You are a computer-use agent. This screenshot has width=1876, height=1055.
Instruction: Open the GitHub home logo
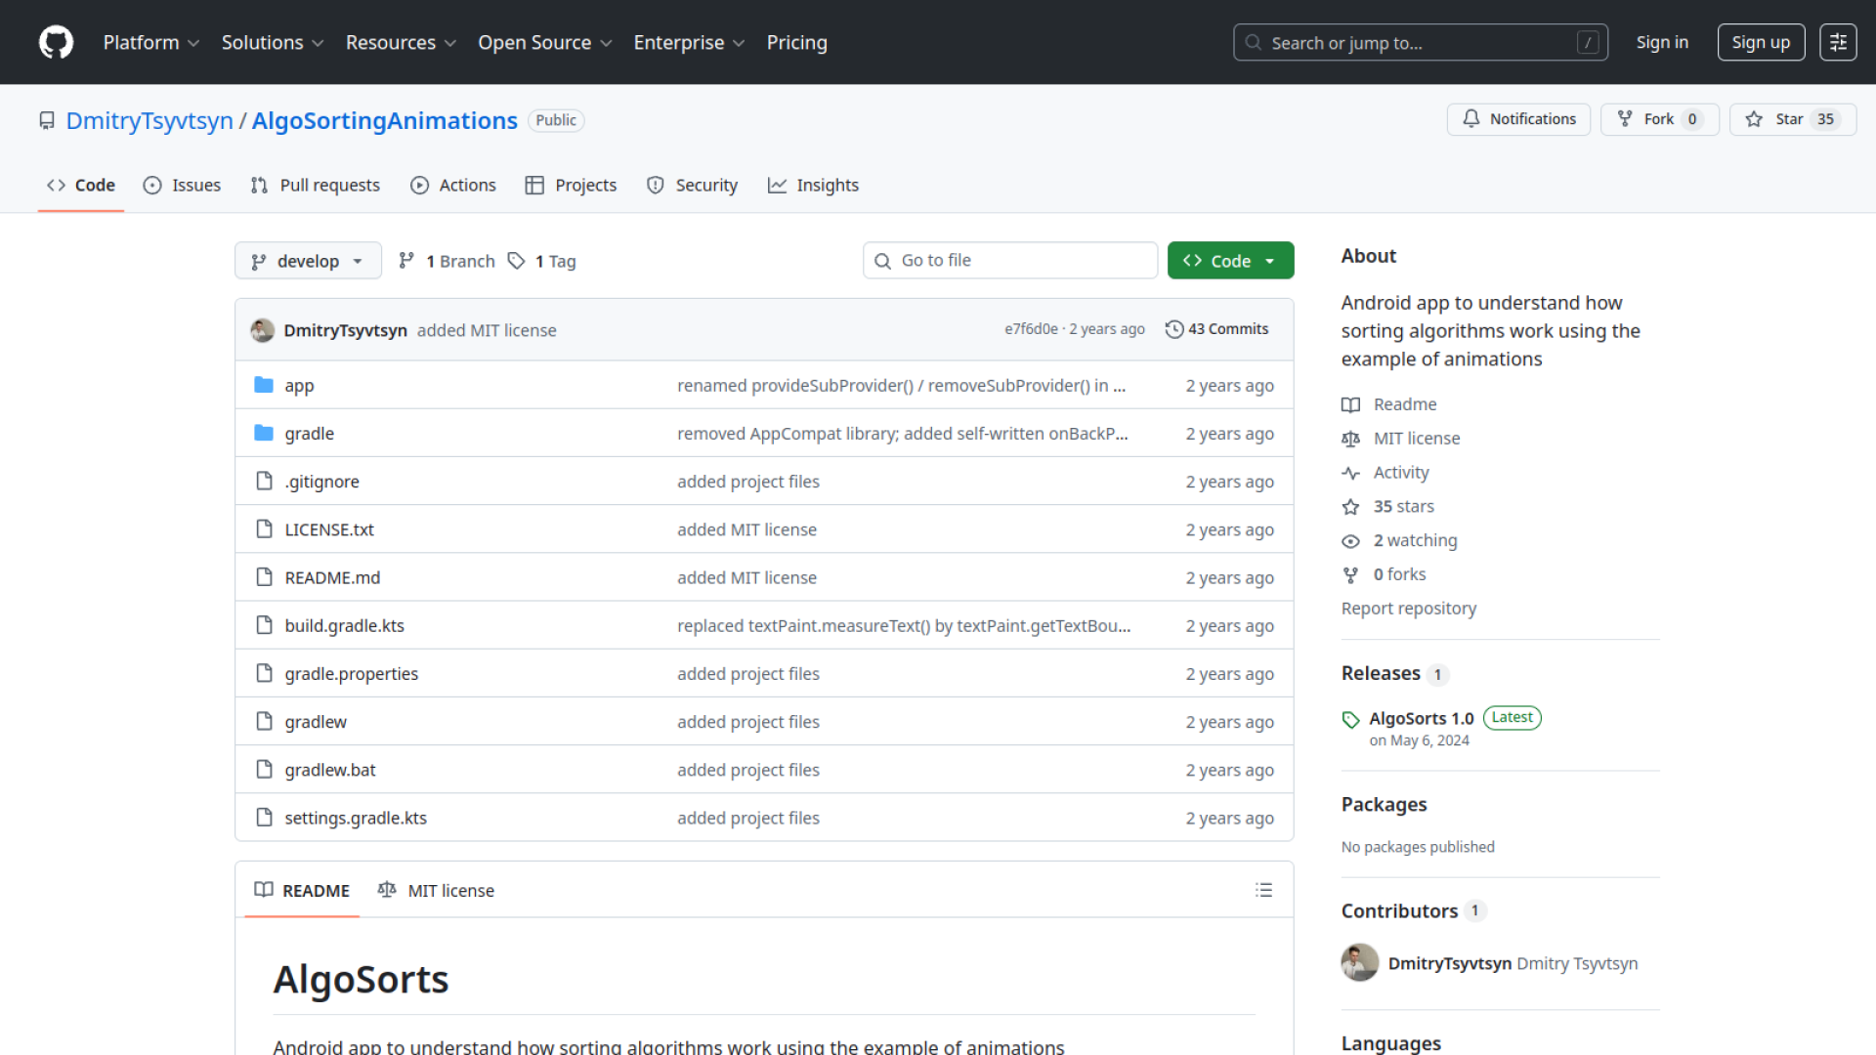(x=56, y=42)
